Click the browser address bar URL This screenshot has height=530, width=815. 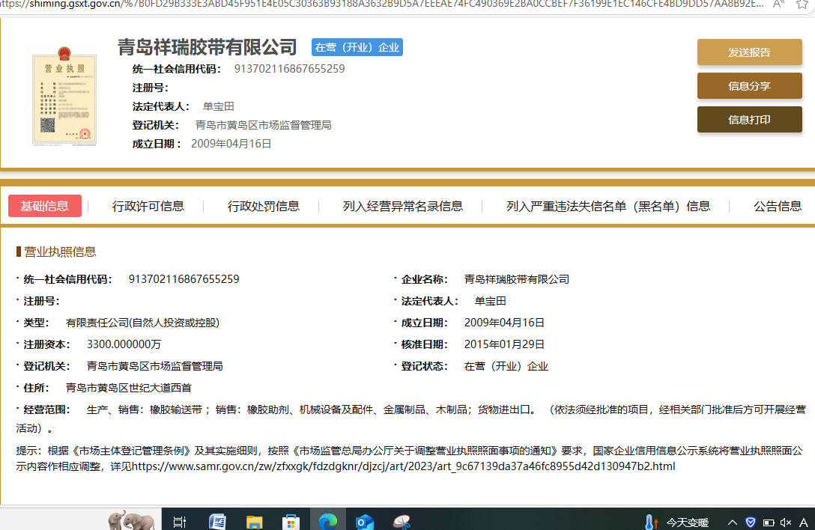pyautogui.click(x=375, y=4)
